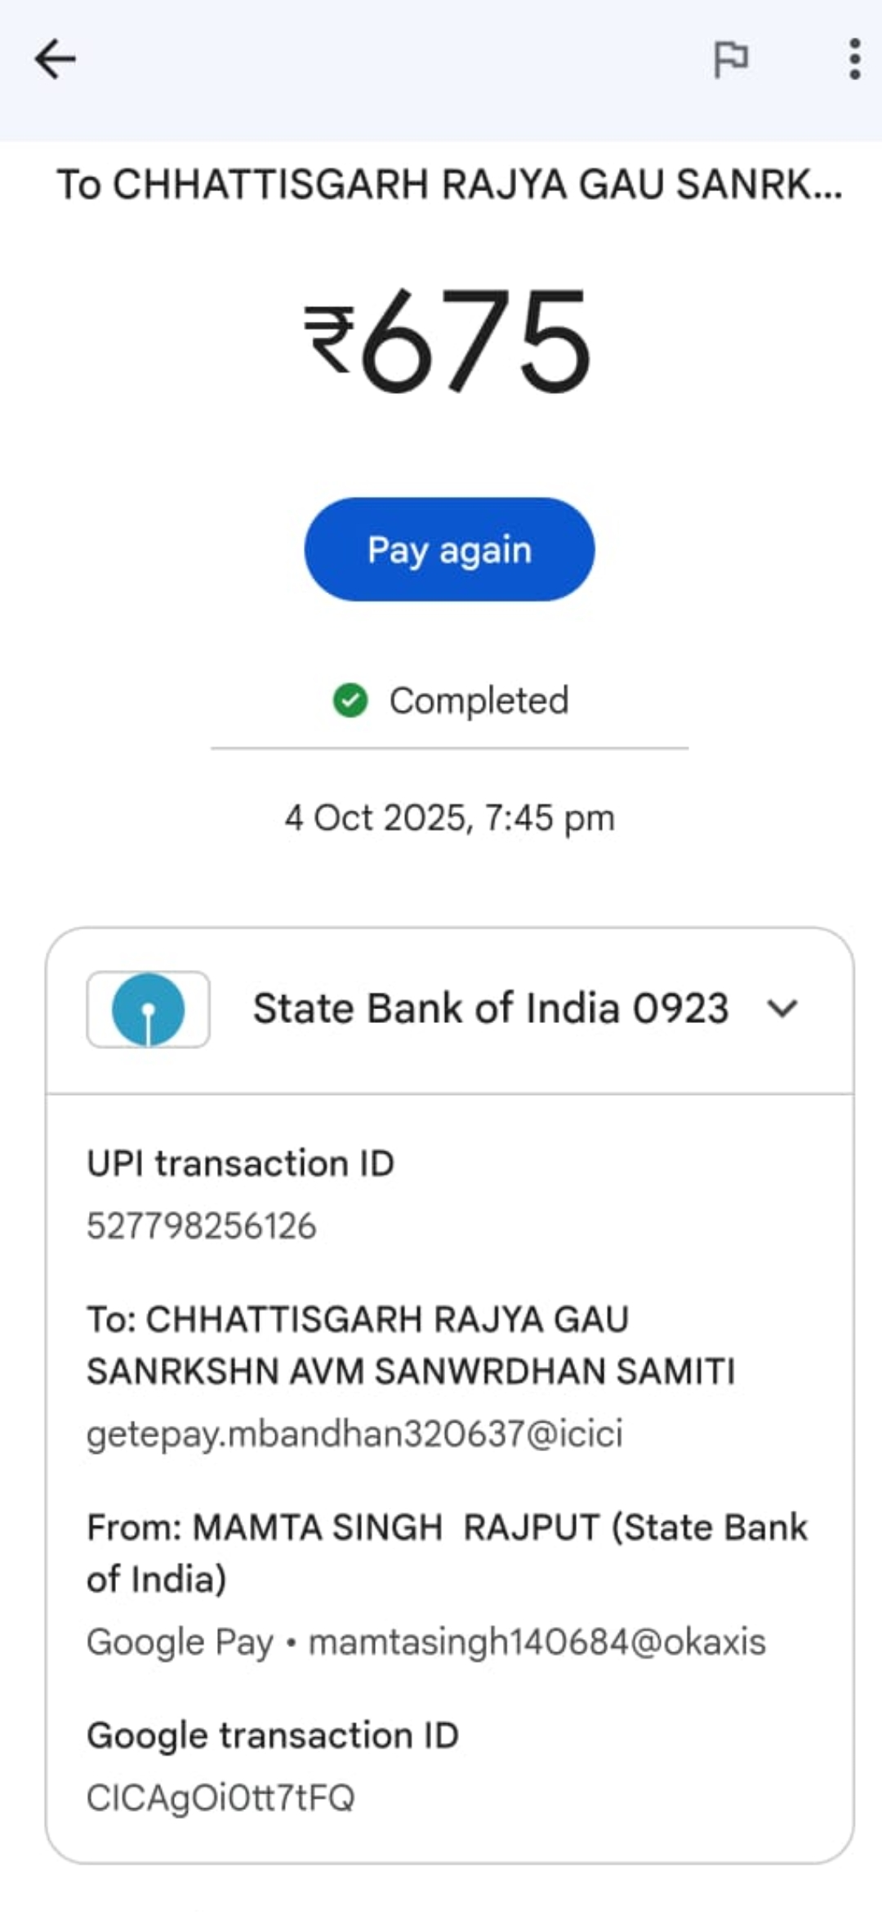This screenshot has width=882, height=1912.
Task: Tap sender UPI address mamtasingh140684@okaxis
Action: click(537, 1642)
